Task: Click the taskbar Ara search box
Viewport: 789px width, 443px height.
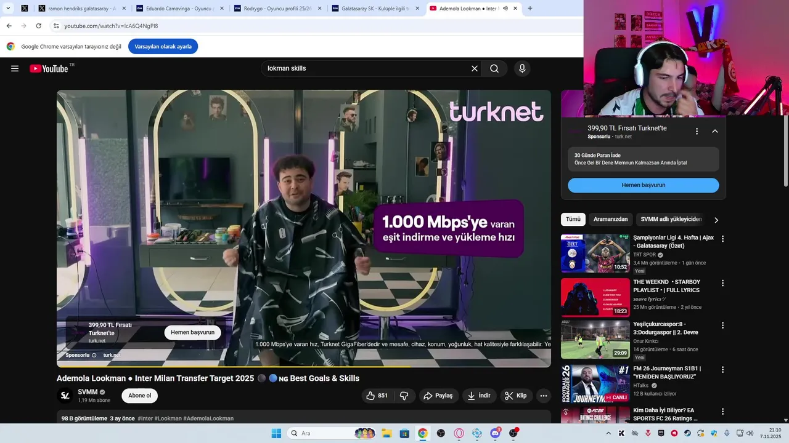Action: [x=332, y=433]
